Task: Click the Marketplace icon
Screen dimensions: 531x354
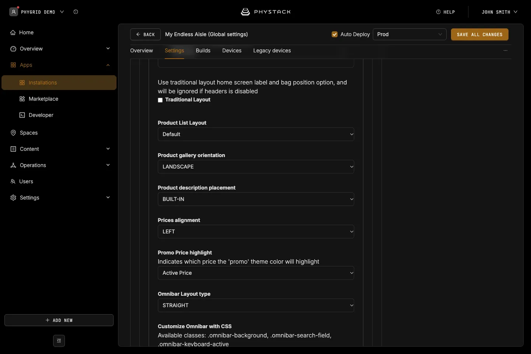Action: tap(22, 99)
